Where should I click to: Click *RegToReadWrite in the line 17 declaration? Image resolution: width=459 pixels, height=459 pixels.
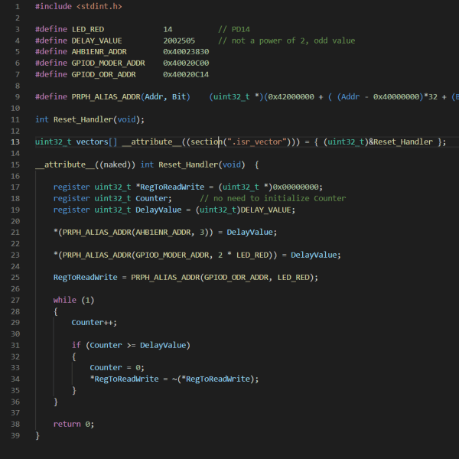170,187
